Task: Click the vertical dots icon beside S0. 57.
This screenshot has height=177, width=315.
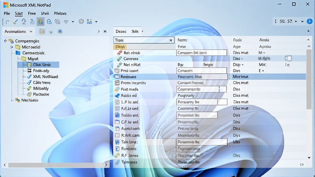Action: click(276, 21)
